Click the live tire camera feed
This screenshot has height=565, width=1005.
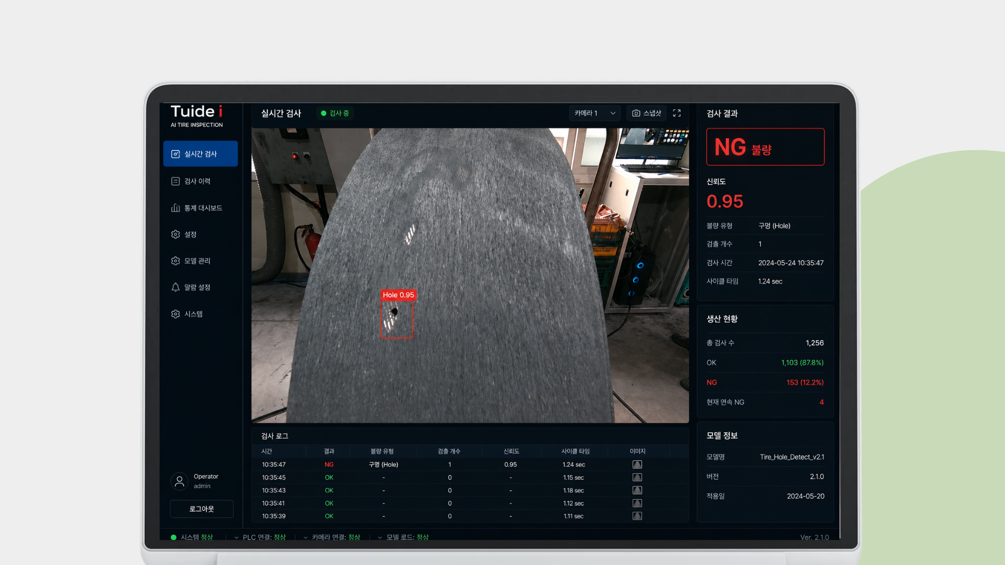(470, 275)
